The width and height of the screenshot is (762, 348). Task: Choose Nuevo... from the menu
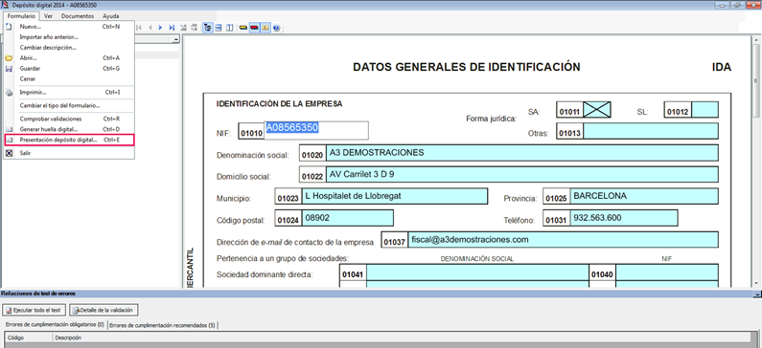(x=68, y=27)
